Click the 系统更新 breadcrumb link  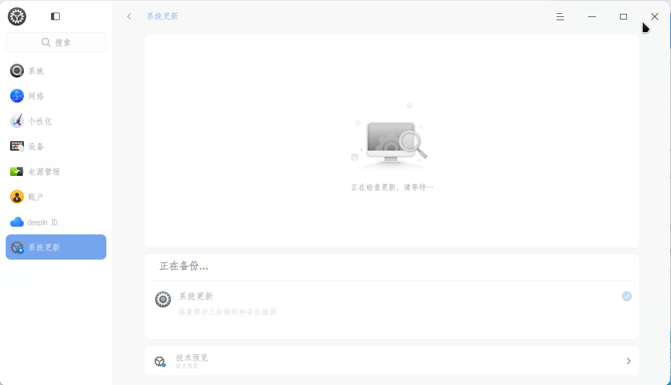[x=162, y=16]
